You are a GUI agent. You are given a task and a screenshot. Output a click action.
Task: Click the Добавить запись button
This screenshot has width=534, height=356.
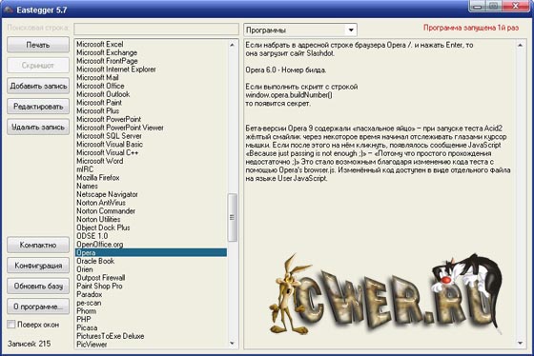tap(38, 86)
